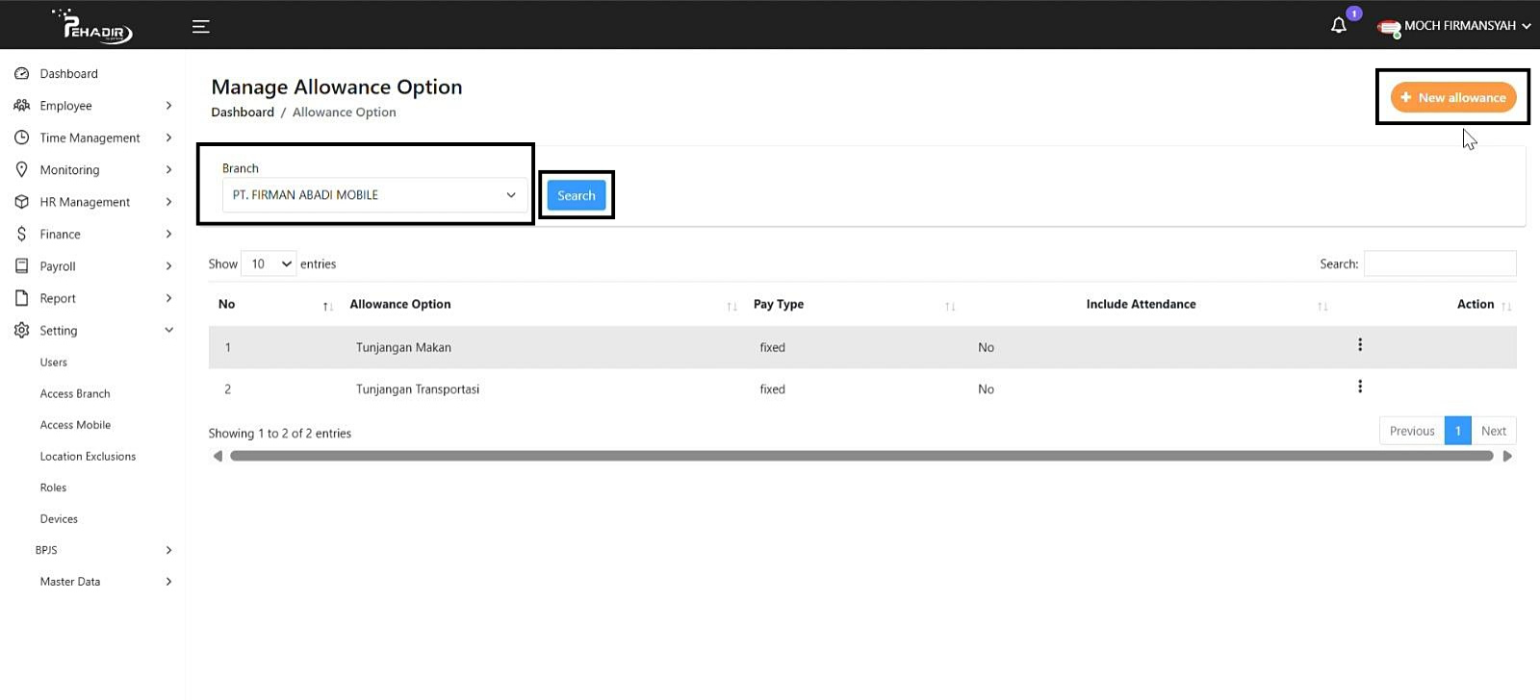The height and width of the screenshot is (700, 1540).
Task: Open action menu for Tunjangan Transportasi row
Action: (1359, 387)
